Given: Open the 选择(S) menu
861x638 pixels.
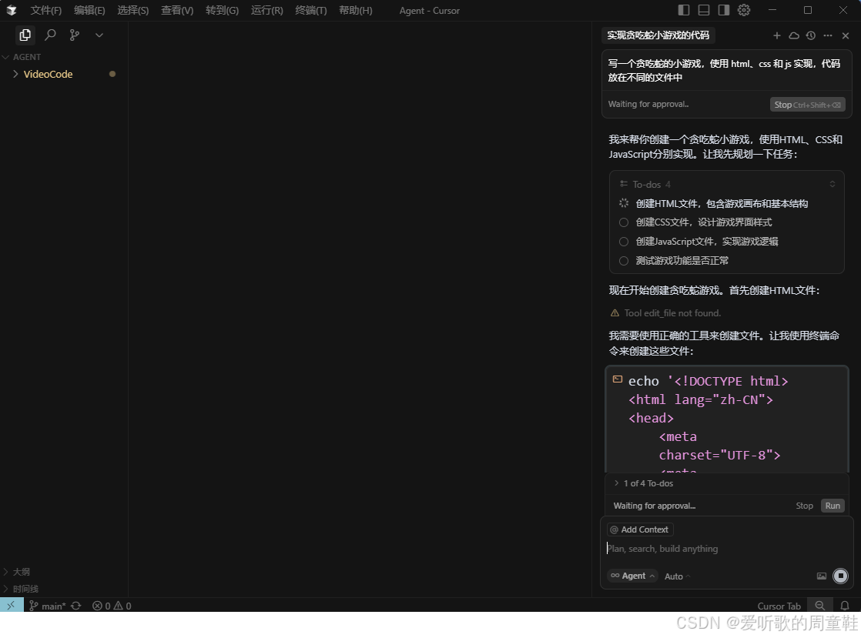Looking at the screenshot, I should pos(133,11).
